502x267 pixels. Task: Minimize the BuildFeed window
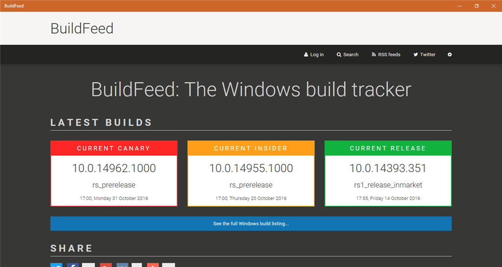pyautogui.click(x=460, y=6)
